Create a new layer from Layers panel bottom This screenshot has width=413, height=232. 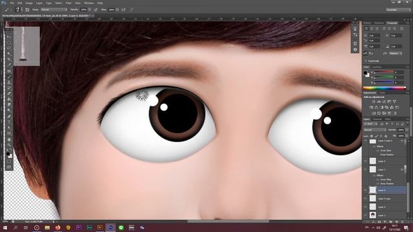click(397, 222)
